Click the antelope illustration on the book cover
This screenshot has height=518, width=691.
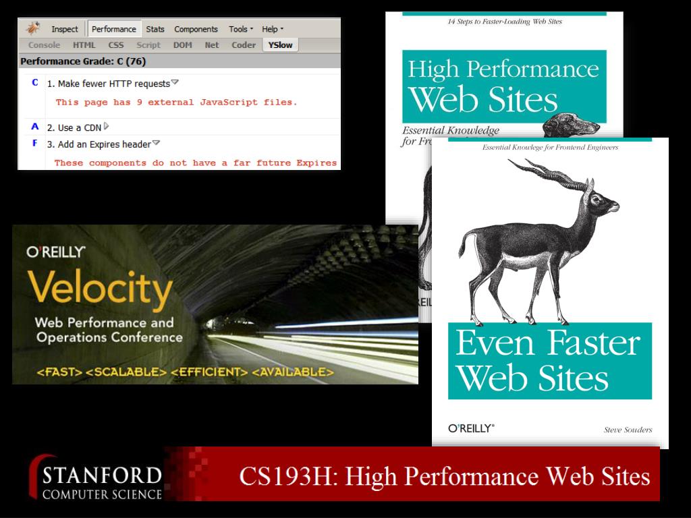point(538,241)
